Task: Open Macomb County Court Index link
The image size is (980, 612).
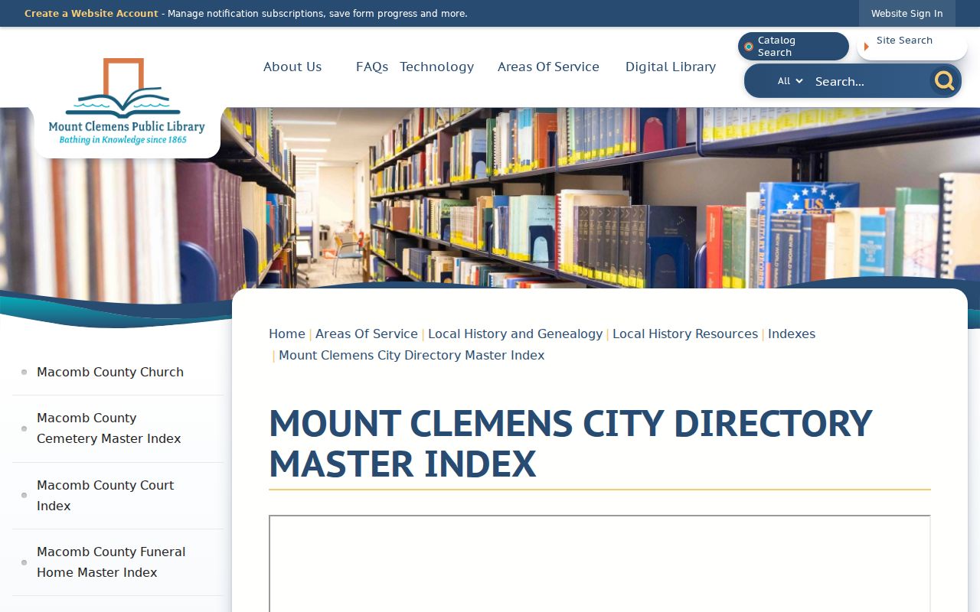Action: (106, 496)
